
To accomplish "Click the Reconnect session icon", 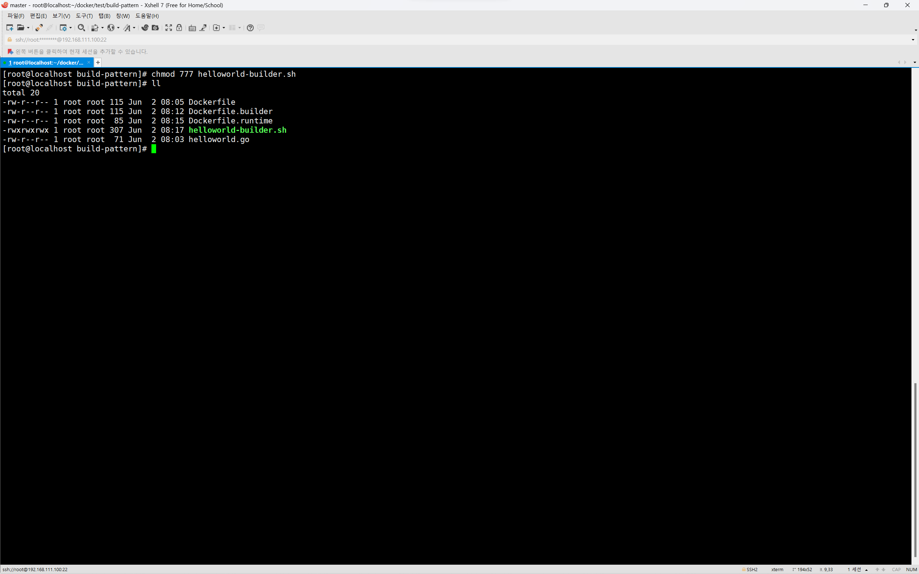I will pos(39,28).
